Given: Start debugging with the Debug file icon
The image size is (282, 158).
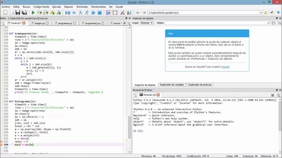Looking at the screenshot, I should pyautogui.click(x=67, y=13).
